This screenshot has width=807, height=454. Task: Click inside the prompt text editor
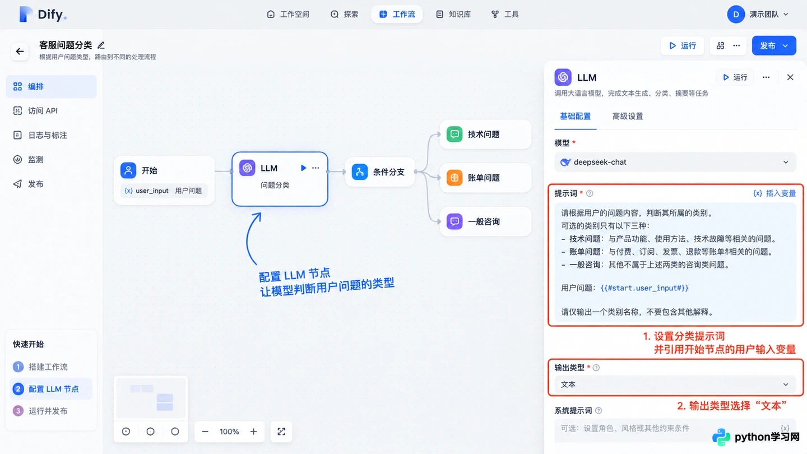(x=675, y=262)
